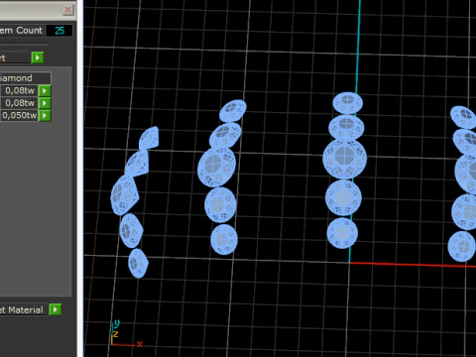Close the gem panel with the red X
This screenshot has width=476, height=357.
(x=68, y=10)
